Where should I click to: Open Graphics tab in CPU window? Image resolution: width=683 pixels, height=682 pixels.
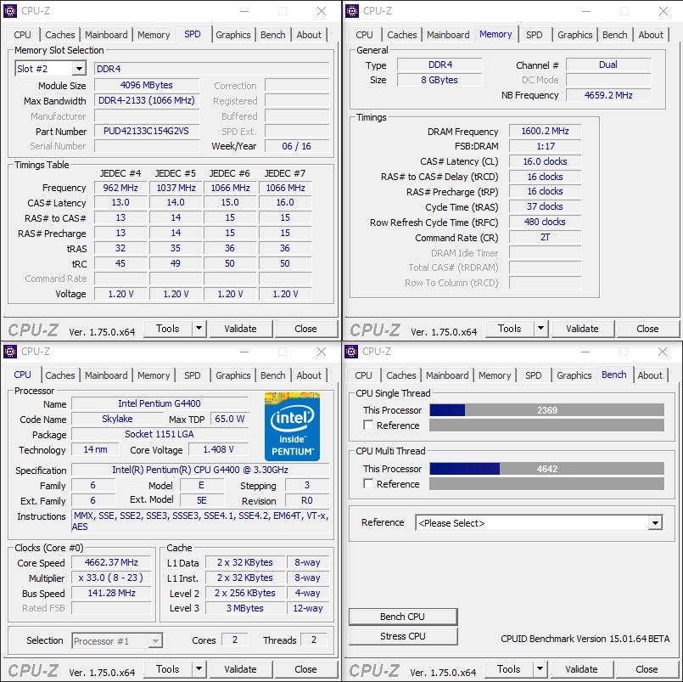pos(233,375)
